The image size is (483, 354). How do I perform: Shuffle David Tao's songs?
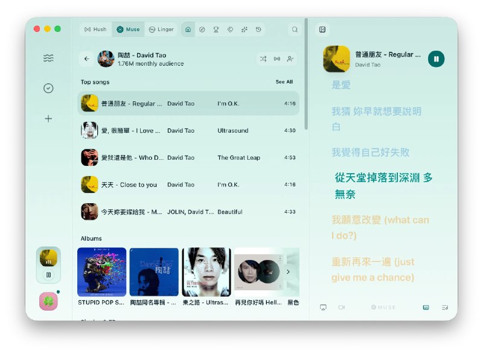pyautogui.click(x=263, y=58)
